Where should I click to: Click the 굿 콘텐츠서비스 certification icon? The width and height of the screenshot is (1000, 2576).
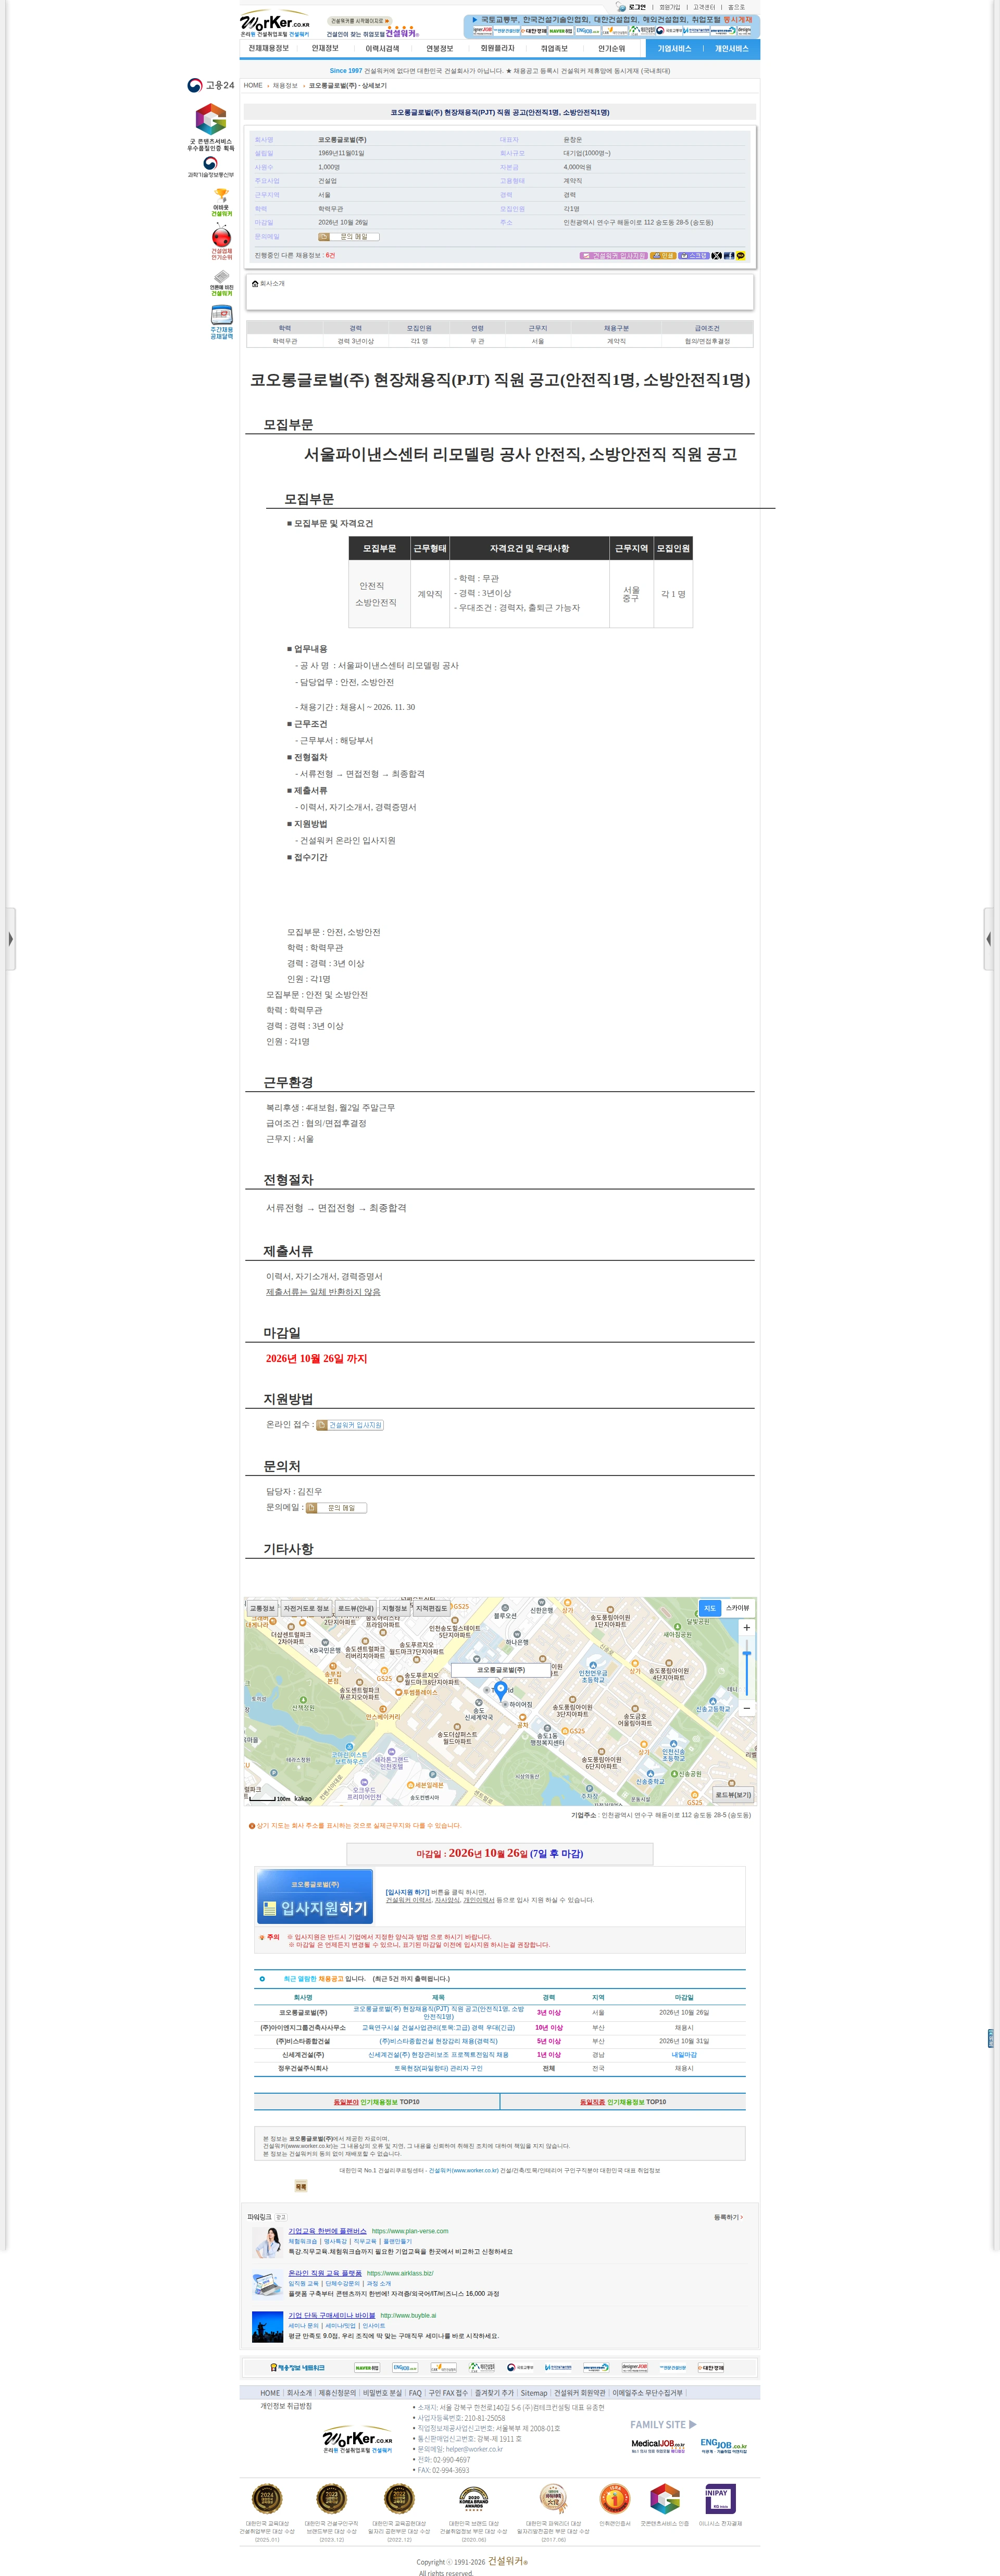tap(211, 127)
